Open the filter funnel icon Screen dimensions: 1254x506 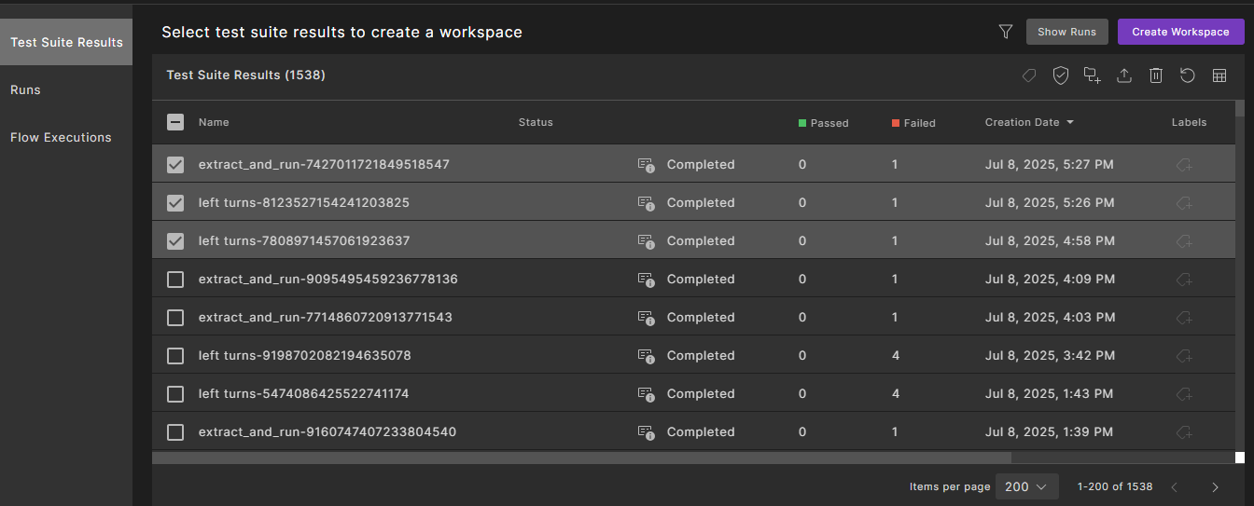[1005, 32]
